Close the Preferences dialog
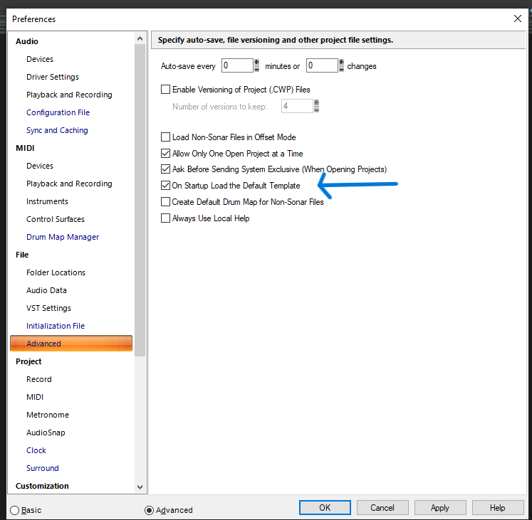Image resolution: width=532 pixels, height=520 pixels. coord(518,18)
